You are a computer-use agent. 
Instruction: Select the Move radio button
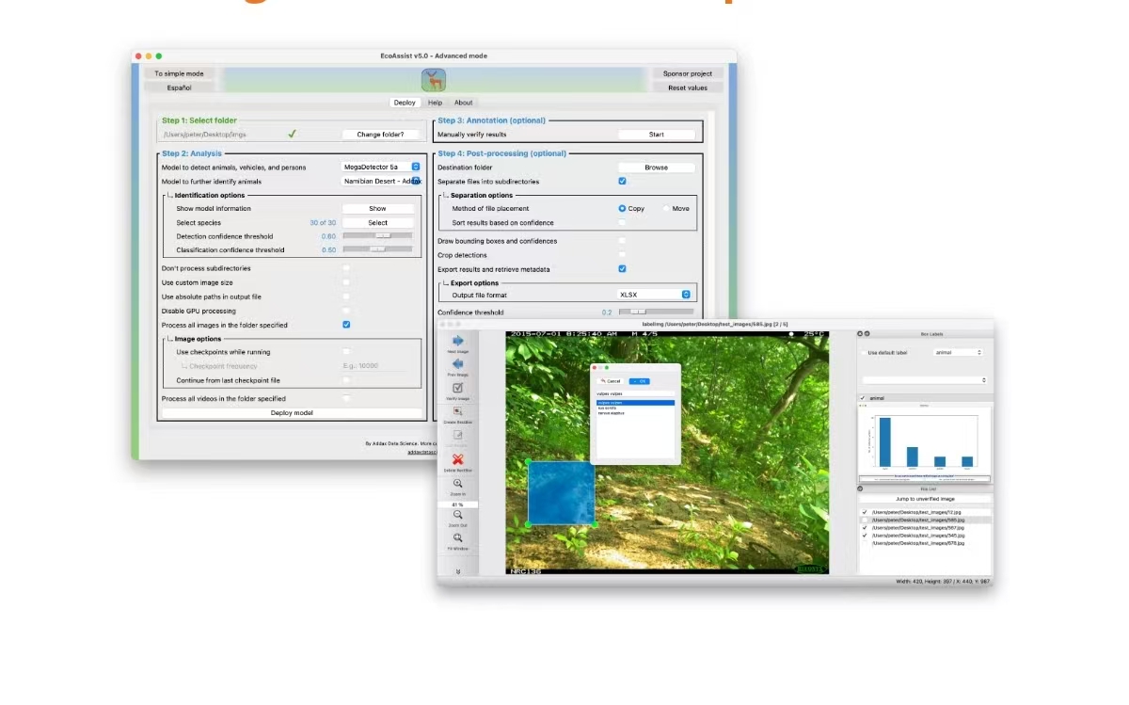point(667,208)
